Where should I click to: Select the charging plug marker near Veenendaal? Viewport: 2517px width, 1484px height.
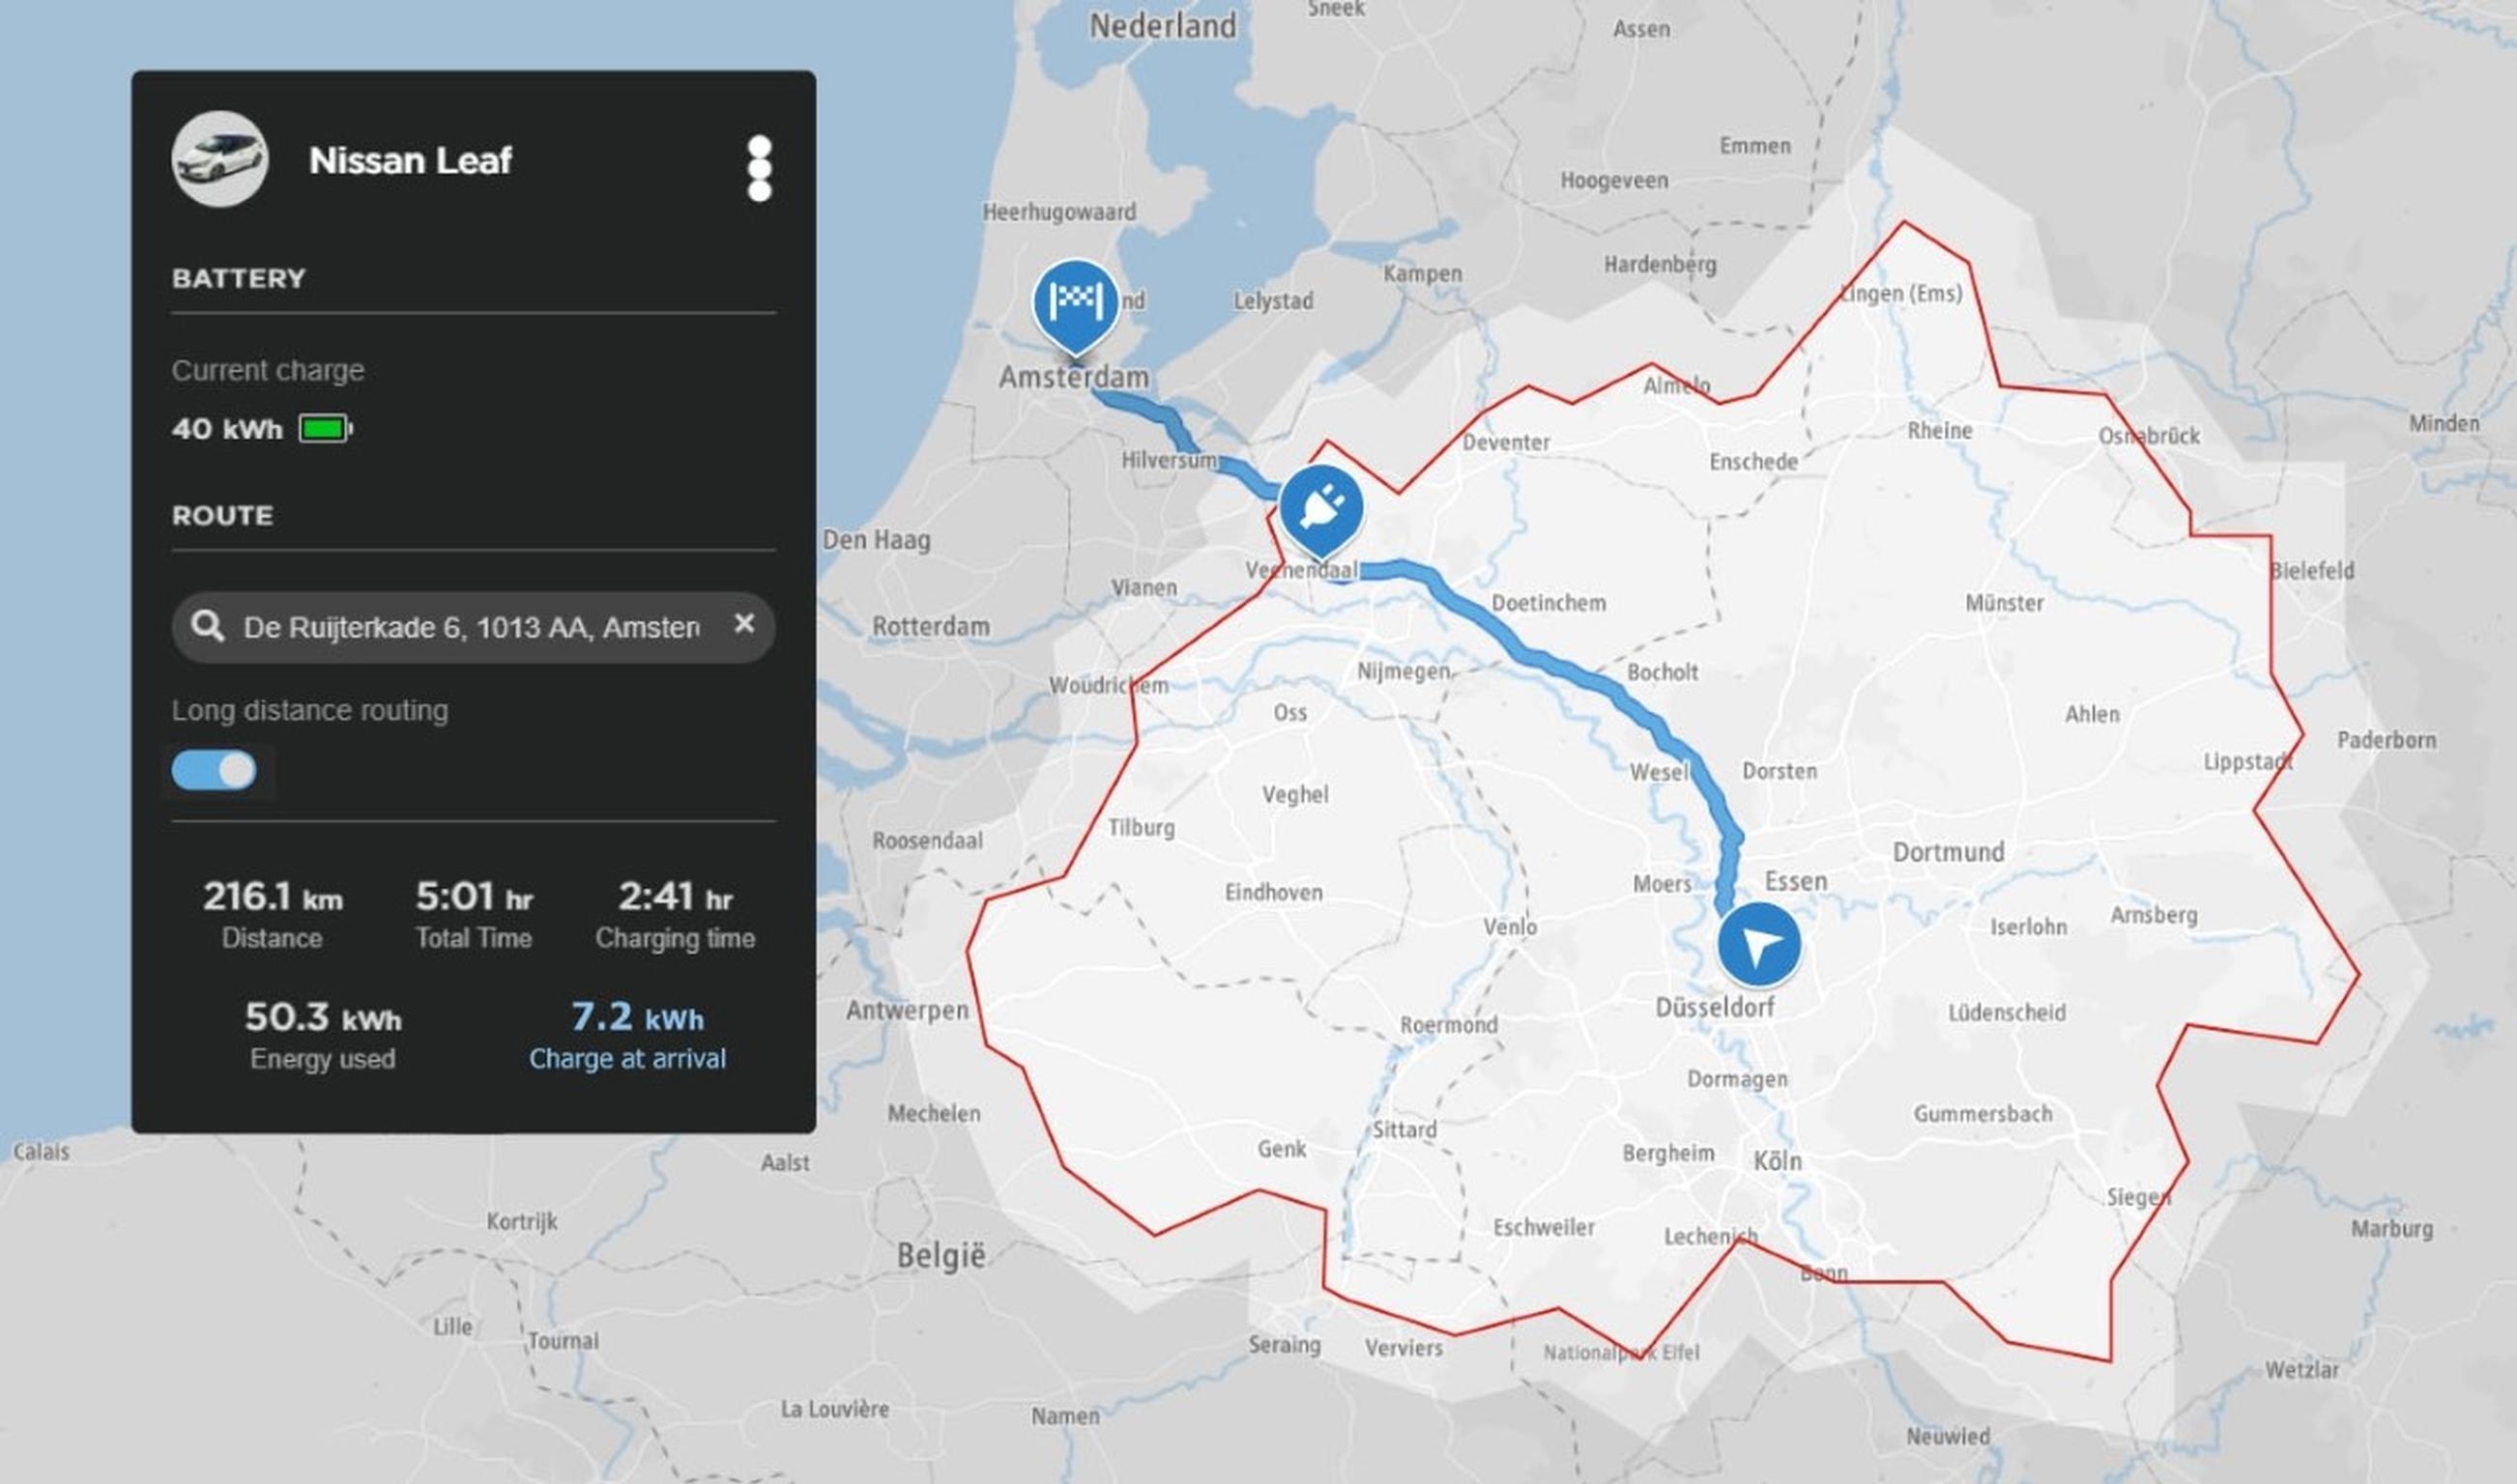coord(1321,512)
